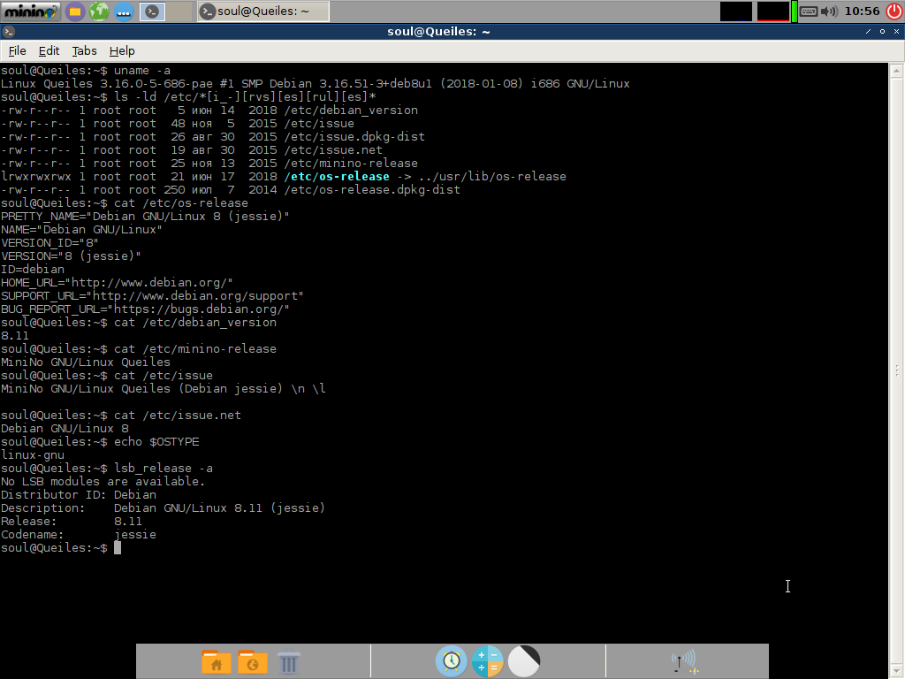
Task: Open the trash can dock icon
Action: coord(289,662)
